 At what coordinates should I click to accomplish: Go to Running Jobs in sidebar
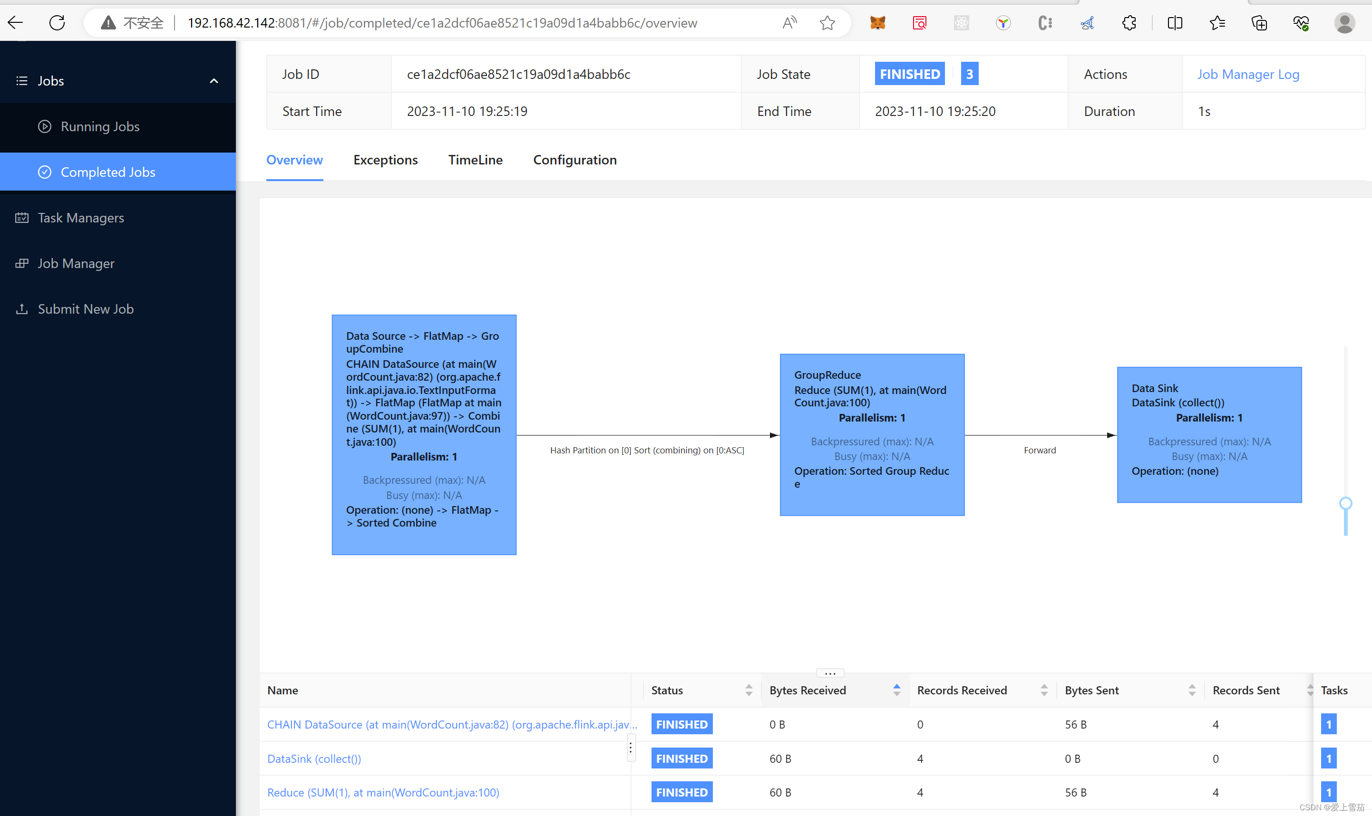[99, 126]
